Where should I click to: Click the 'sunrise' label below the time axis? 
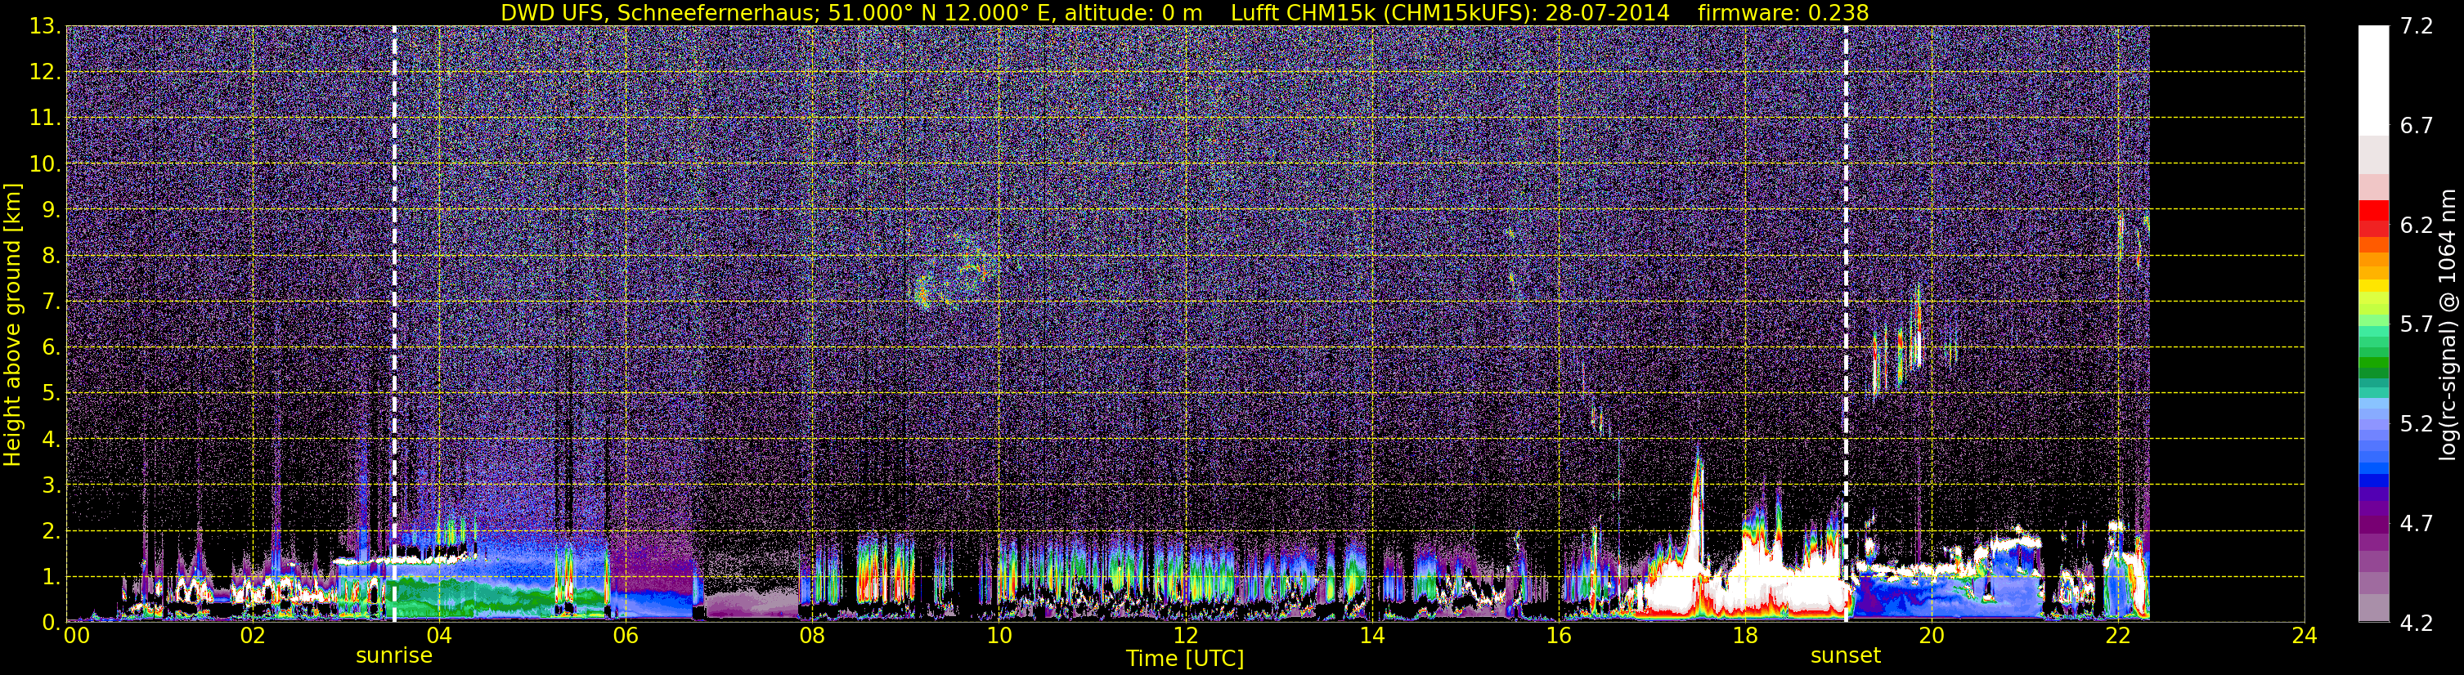pos(394,656)
